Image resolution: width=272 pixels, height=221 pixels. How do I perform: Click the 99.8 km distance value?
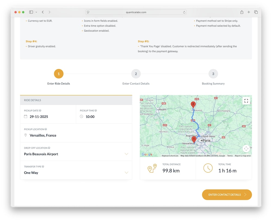171,171
